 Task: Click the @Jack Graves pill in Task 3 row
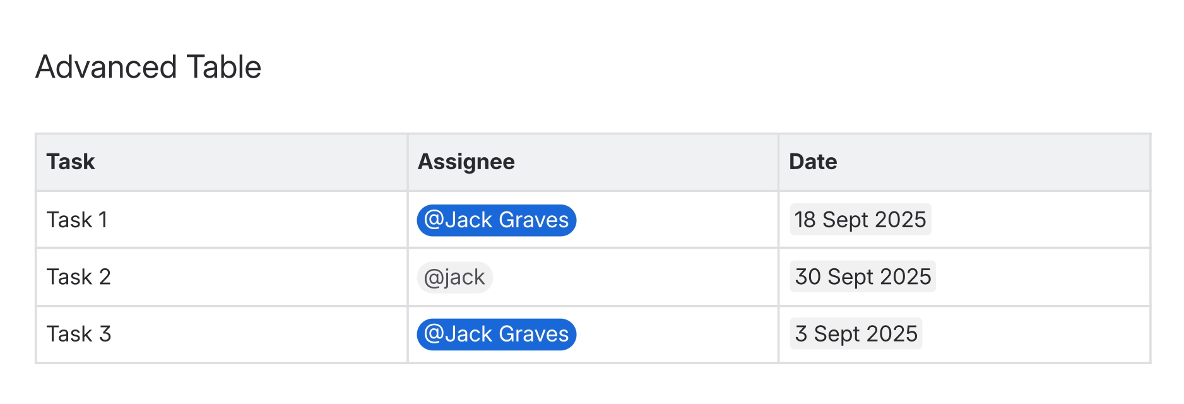click(496, 334)
